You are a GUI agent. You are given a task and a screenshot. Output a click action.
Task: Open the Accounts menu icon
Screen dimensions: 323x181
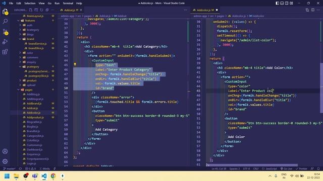(5, 151)
